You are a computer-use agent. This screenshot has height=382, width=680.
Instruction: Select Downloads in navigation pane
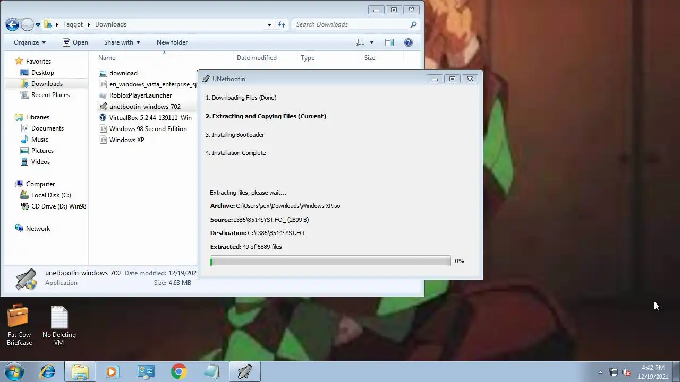pyautogui.click(x=47, y=84)
